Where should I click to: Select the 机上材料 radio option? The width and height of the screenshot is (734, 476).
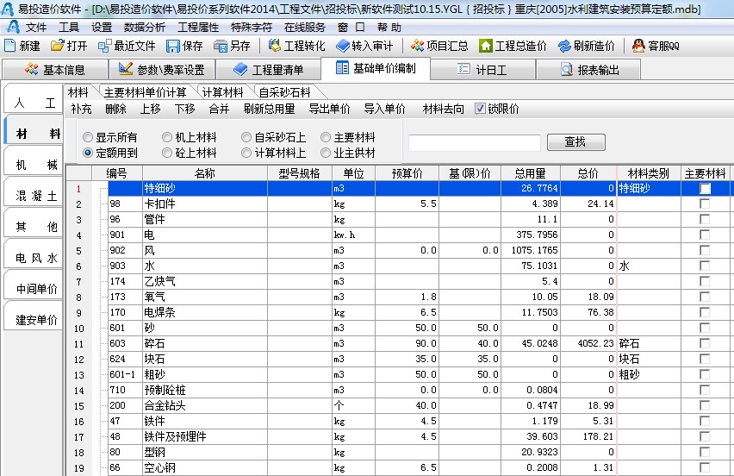(167, 137)
